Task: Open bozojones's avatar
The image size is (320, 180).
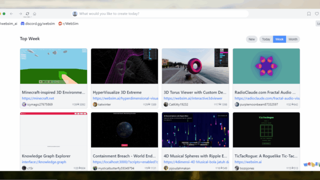Action: tap(236, 168)
